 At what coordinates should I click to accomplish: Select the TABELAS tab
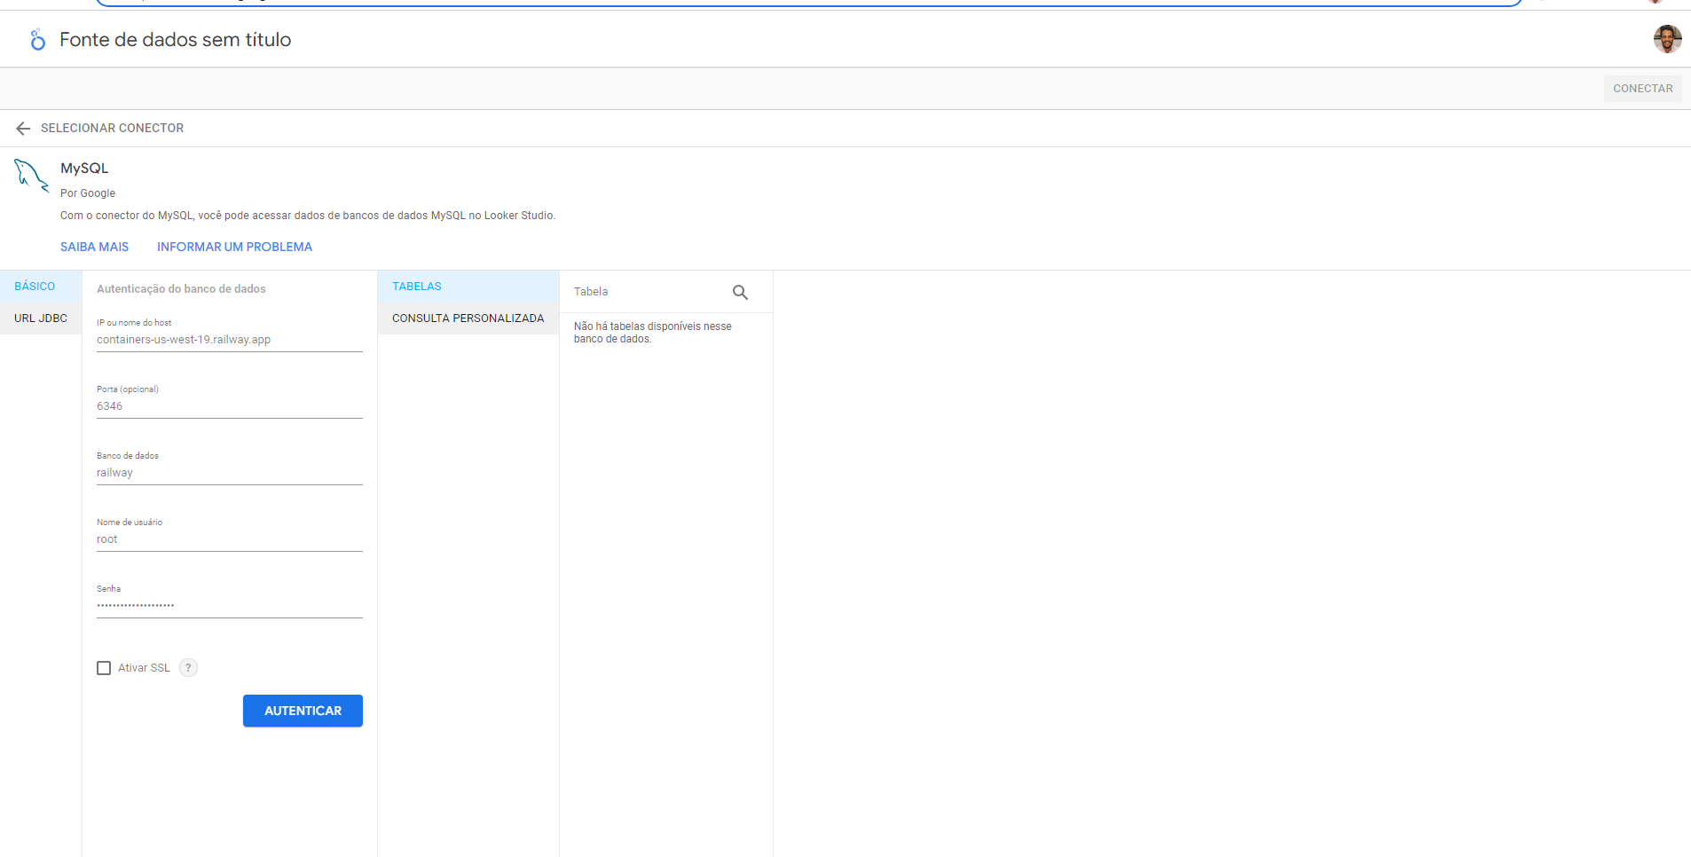point(468,287)
